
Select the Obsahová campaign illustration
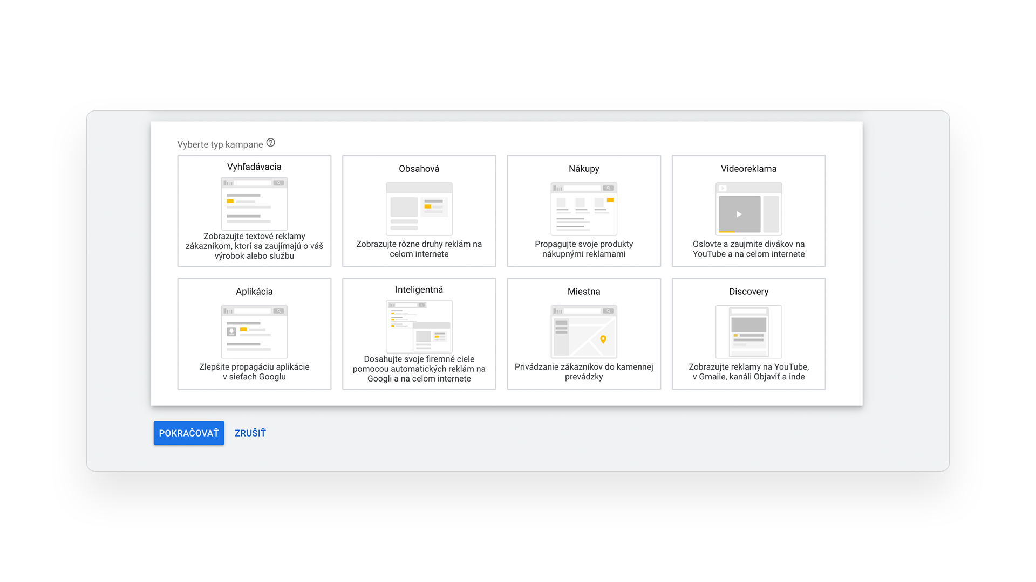coord(419,209)
